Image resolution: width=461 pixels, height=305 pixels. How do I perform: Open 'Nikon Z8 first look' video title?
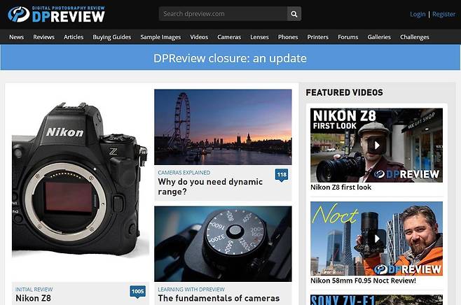click(x=340, y=187)
